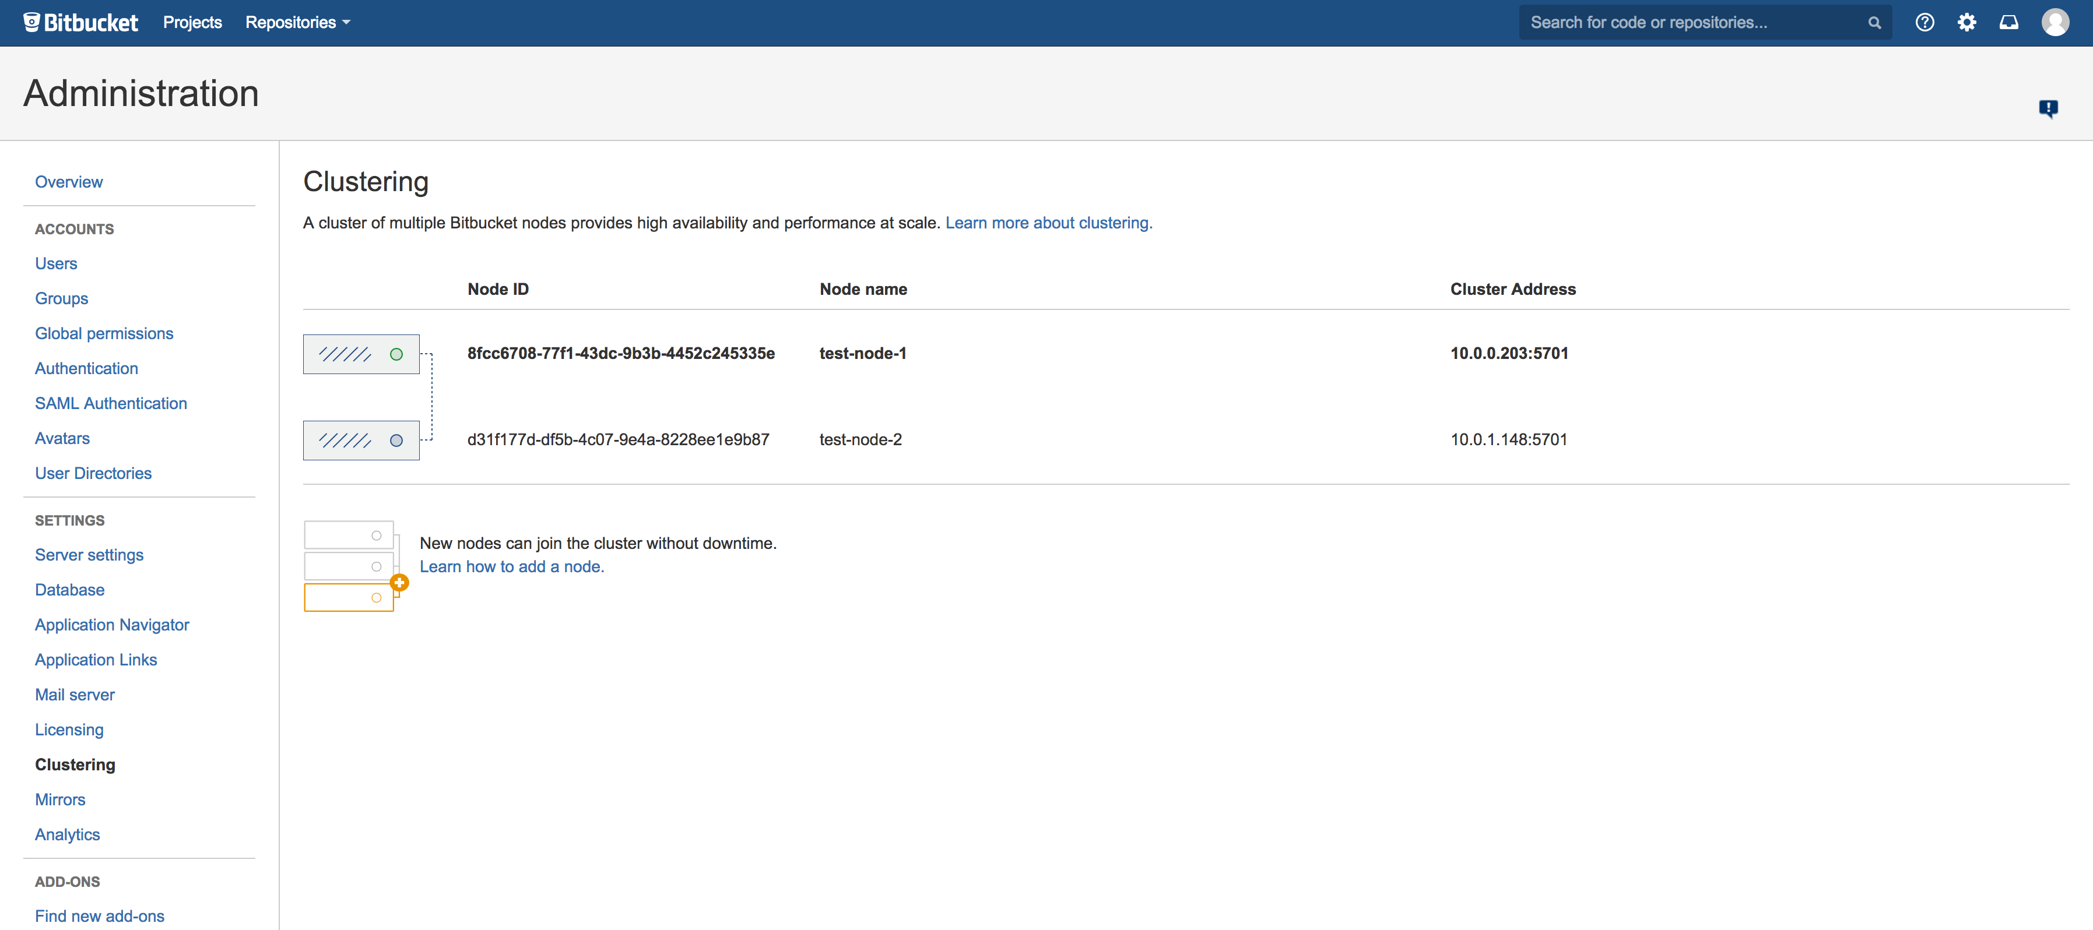Select the Global permissions sidebar item
This screenshot has width=2093, height=930.
click(104, 334)
